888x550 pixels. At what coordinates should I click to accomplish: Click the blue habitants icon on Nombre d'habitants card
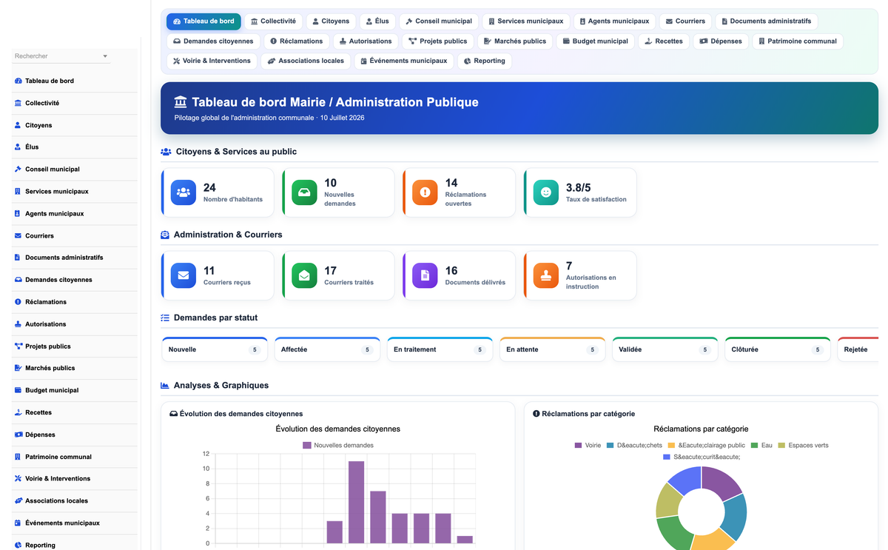184,192
